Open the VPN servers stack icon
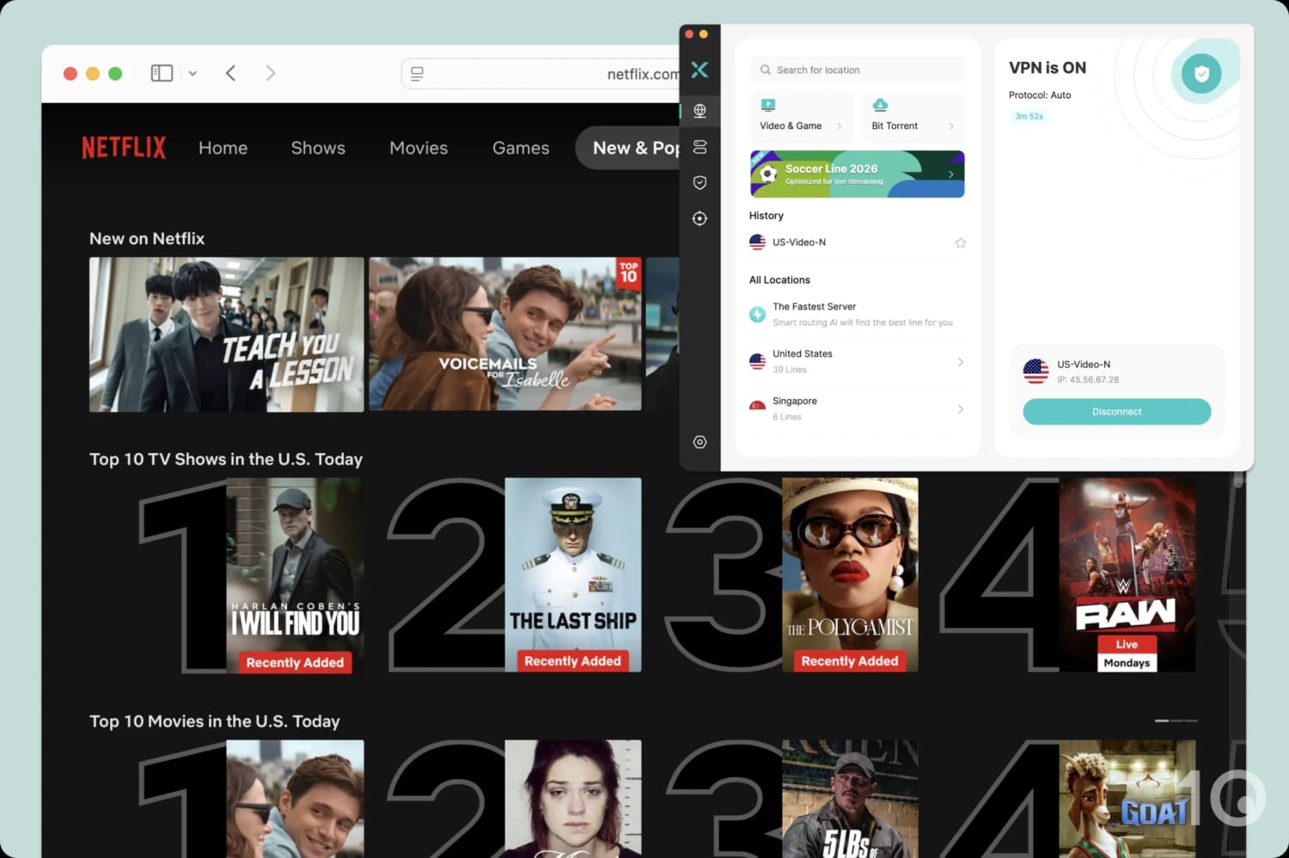Viewport: 1289px width, 858px height. point(699,147)
